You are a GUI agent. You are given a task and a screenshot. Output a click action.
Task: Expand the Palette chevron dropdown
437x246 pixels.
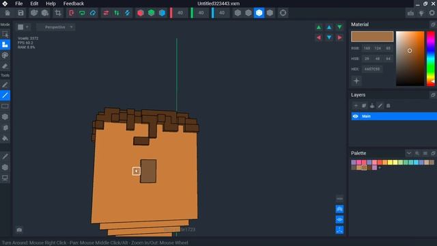pos(408,153)
